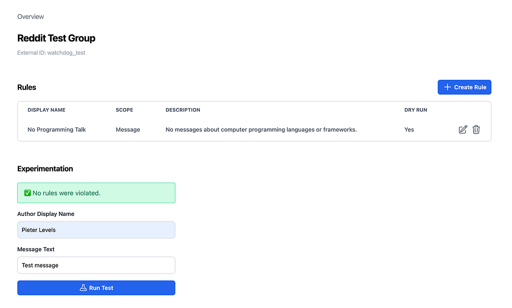Select the No Programming Talk rule name
This screenshot has width=512, height=308.
coord(56,129)
